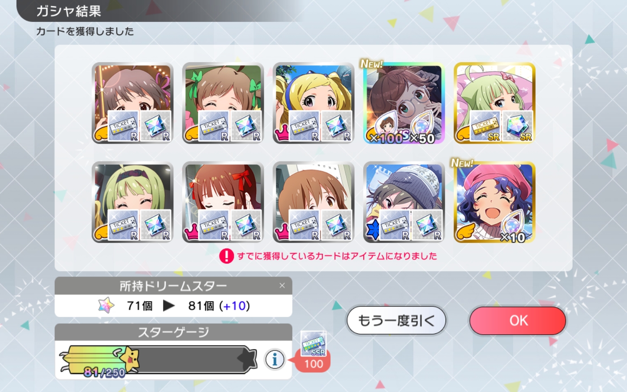Screen dimensions: 627x392
Task: Click the blonde twin-tail girl card
Action: tap(313, 103)
